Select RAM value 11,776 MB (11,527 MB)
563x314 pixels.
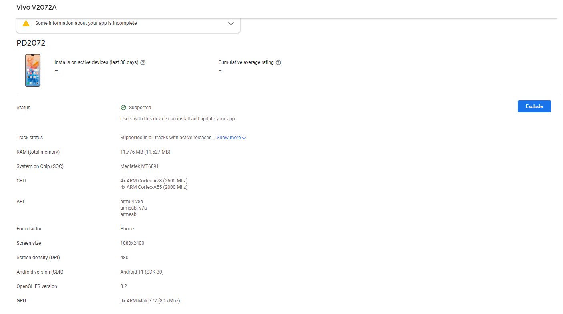[x=145, y=152]
